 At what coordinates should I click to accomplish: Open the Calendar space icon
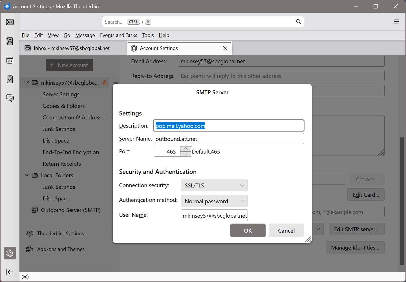[x=10, y=60]
